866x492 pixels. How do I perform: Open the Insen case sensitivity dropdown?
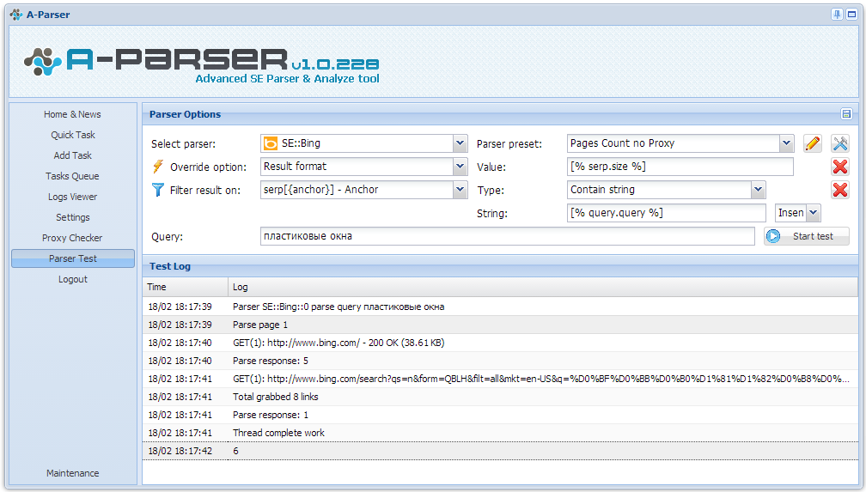tap(814, 213)
